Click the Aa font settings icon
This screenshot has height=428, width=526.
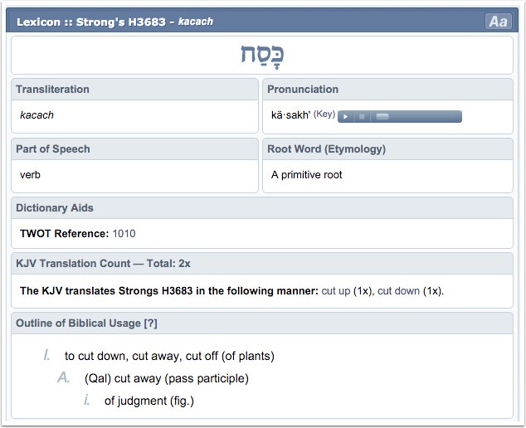[x=498, y=22]
